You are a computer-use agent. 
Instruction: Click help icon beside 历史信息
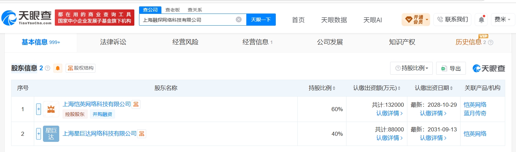pos(491,43)
